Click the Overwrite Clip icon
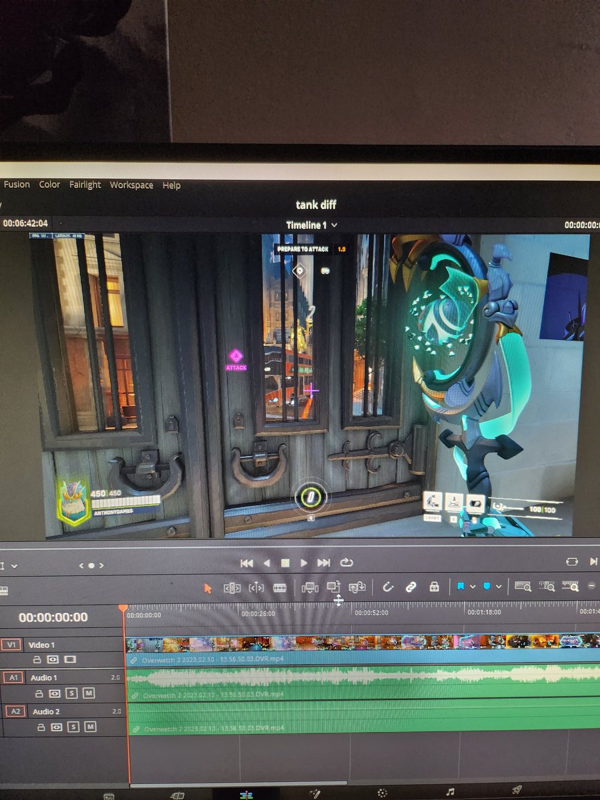The height and width of the screenshot is (800, 600). click(x=333, y=587)
